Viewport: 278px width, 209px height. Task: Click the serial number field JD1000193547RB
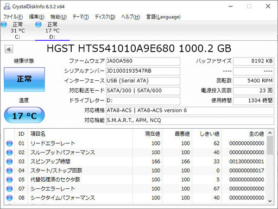(x=143, y=71)
